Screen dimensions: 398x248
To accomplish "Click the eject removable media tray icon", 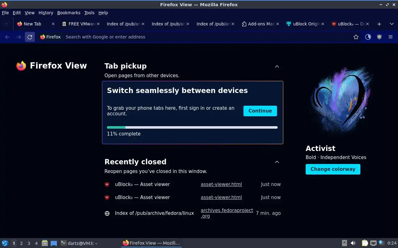I will [345, 243].
